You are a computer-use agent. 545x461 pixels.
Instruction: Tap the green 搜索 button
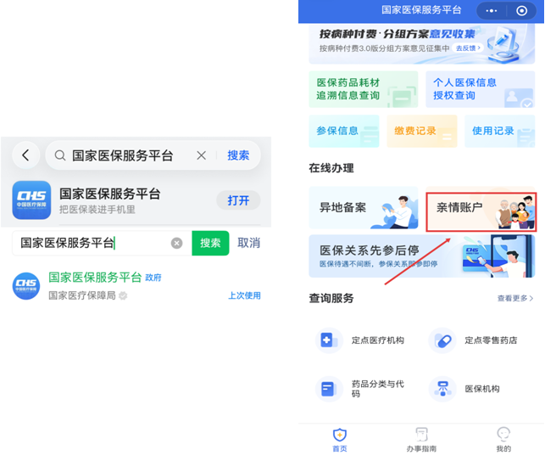[x=210, y=243]
